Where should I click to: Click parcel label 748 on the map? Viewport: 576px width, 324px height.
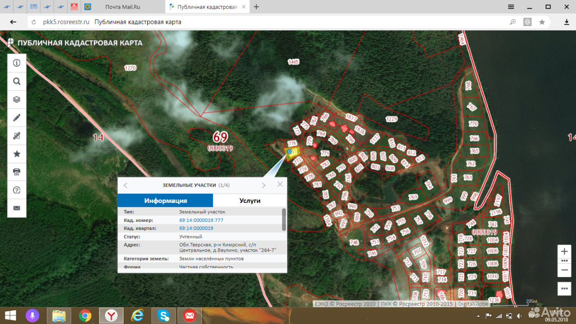(x=354, y=242)
